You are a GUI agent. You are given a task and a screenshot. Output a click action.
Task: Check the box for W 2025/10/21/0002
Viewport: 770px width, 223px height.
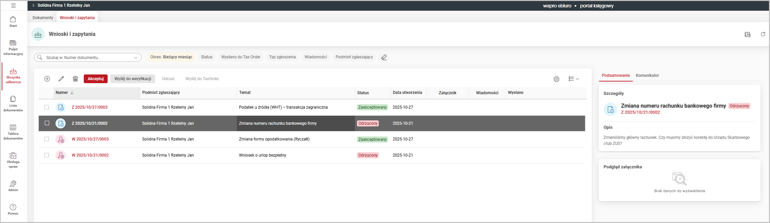47,155
